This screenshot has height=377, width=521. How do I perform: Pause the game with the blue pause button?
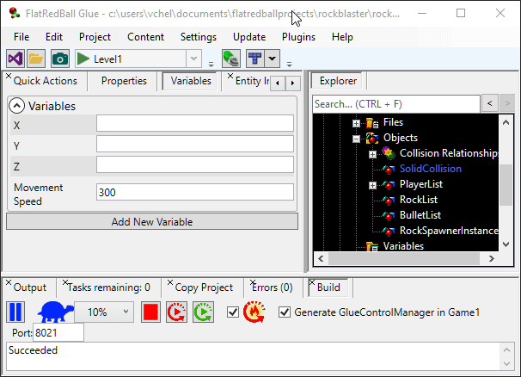[16, 312]
